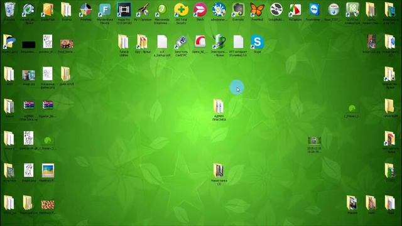The height and width of the screenshot is (226, 402).
Task: Open the TuneUp Utilities folder
Action: point(124,42)
